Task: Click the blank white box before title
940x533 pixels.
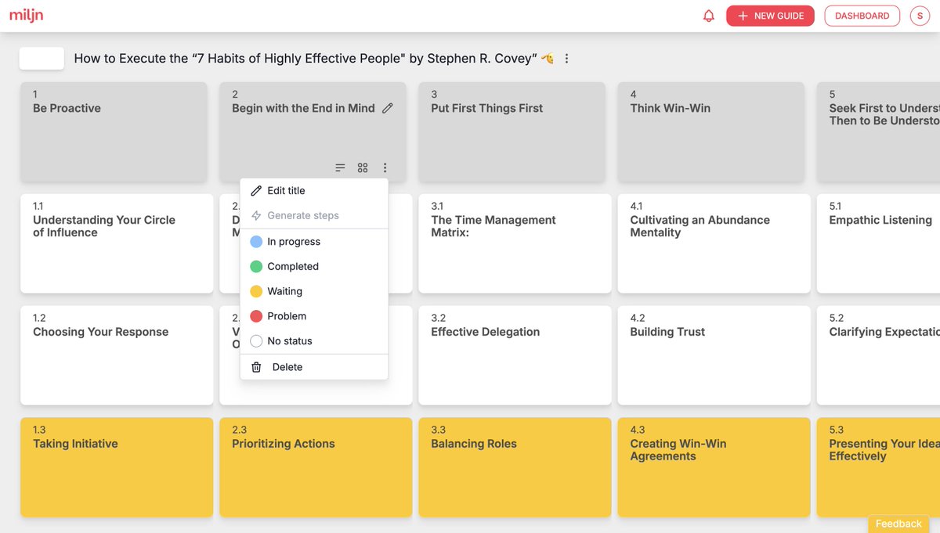Action: click(x=42, y=58)
